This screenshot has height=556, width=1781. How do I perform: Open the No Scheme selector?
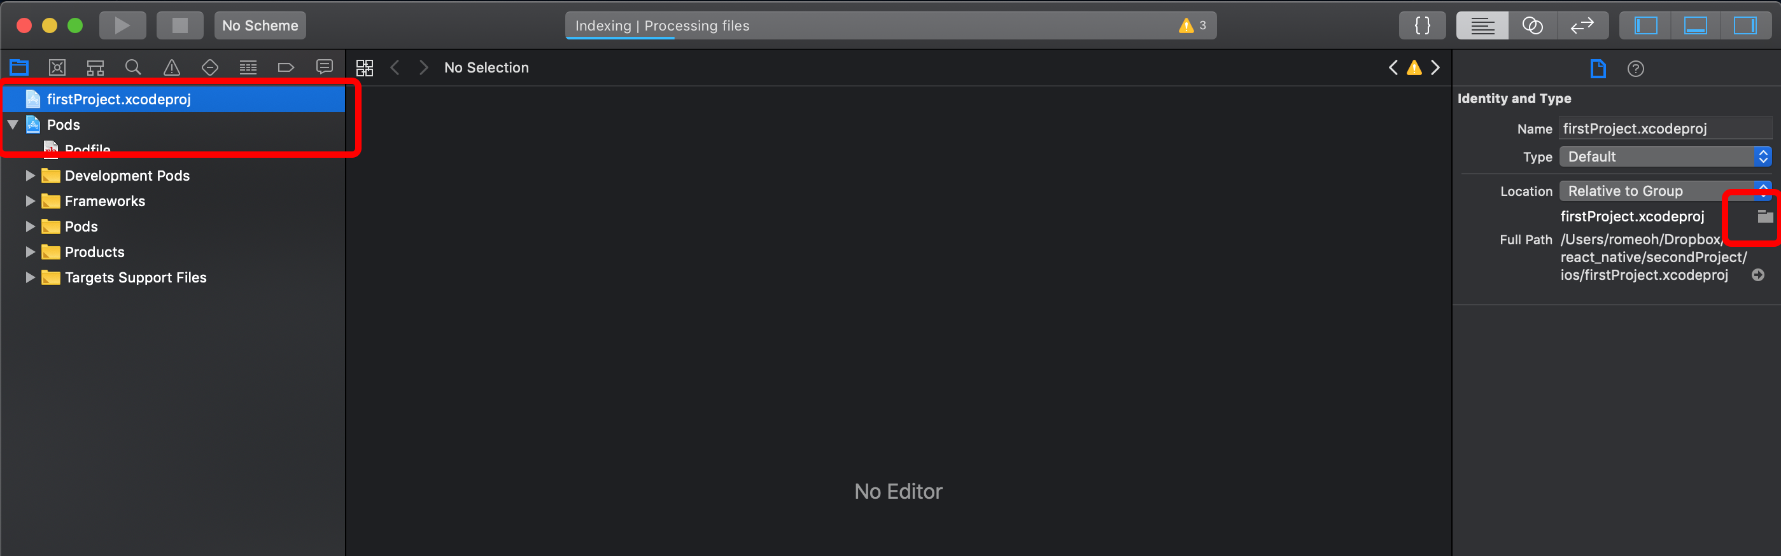[260, 25]
